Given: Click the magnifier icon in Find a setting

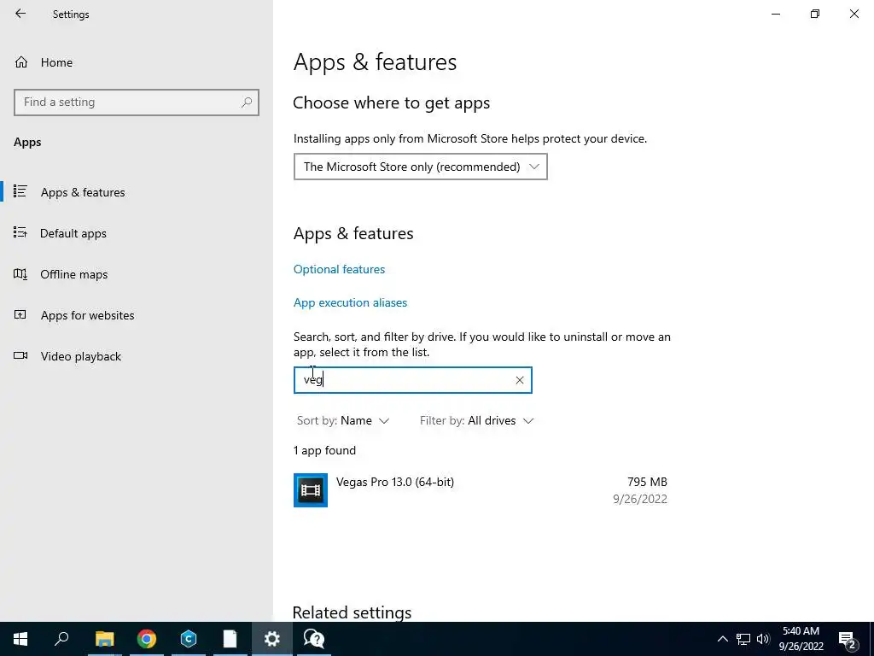Looking at the screenshot, I should [x=247, y=102].
